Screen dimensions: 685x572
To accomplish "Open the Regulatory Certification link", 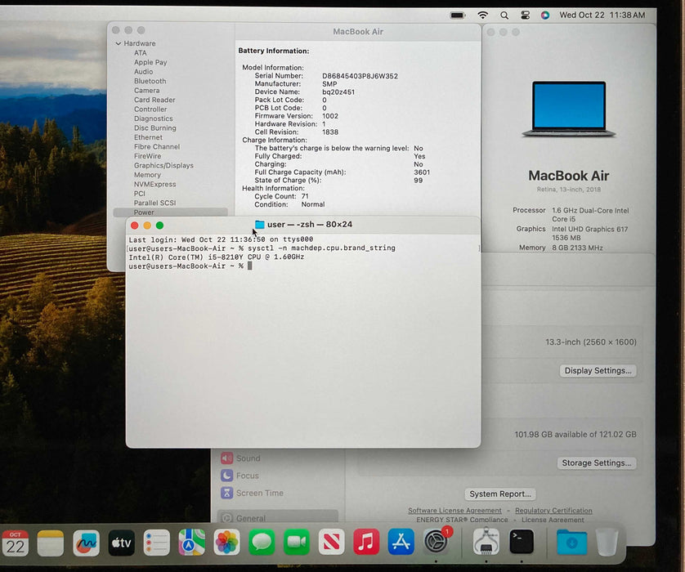I will (x=553, y=511).
